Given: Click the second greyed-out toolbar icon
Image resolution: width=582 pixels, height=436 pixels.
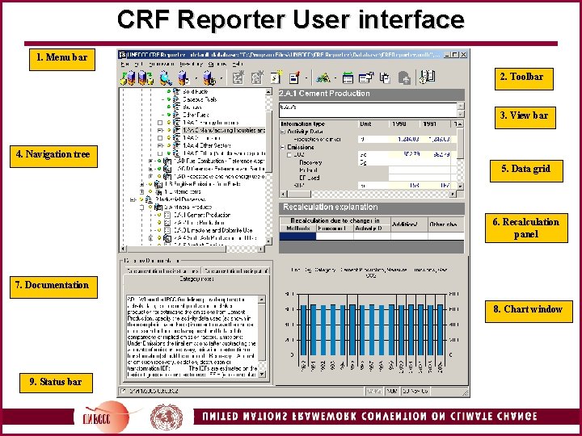Looking at the screenshot, I should coord(257,78).
